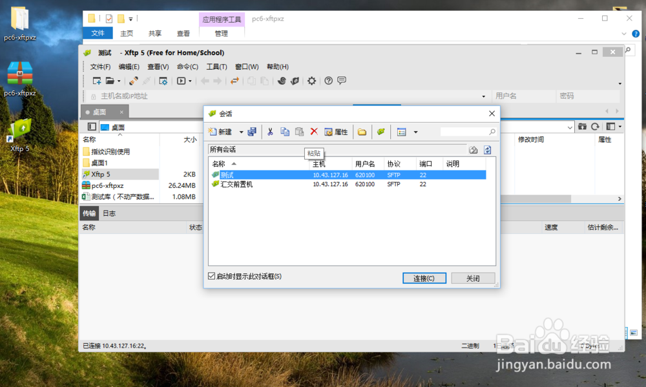Toggle the tree panel icon left of 桌面 path

92,127
